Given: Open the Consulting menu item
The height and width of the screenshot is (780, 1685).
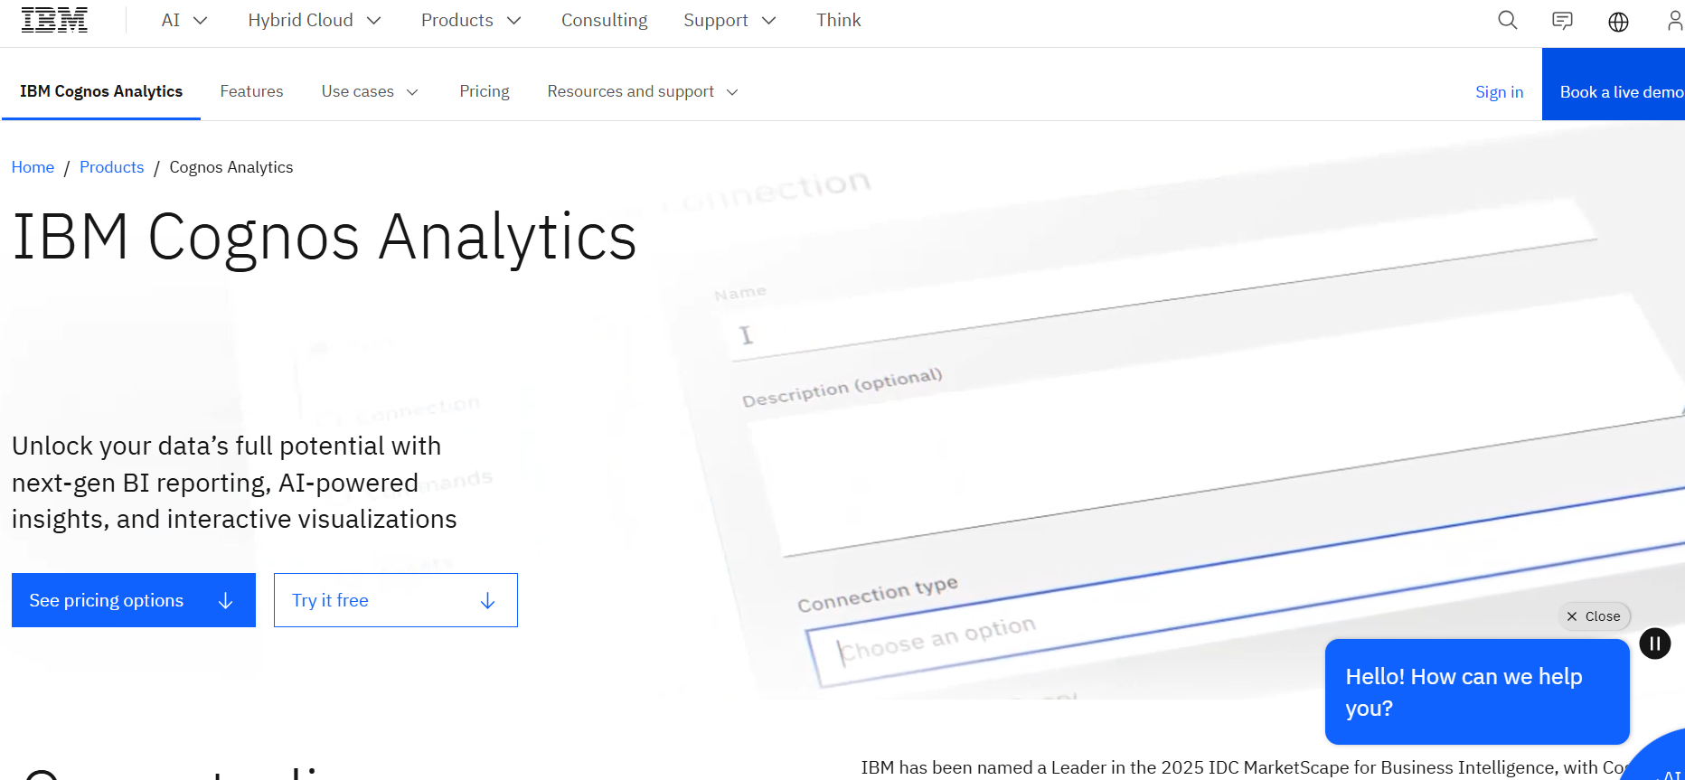Looking at the screenshot, I should tap(604, 20).
